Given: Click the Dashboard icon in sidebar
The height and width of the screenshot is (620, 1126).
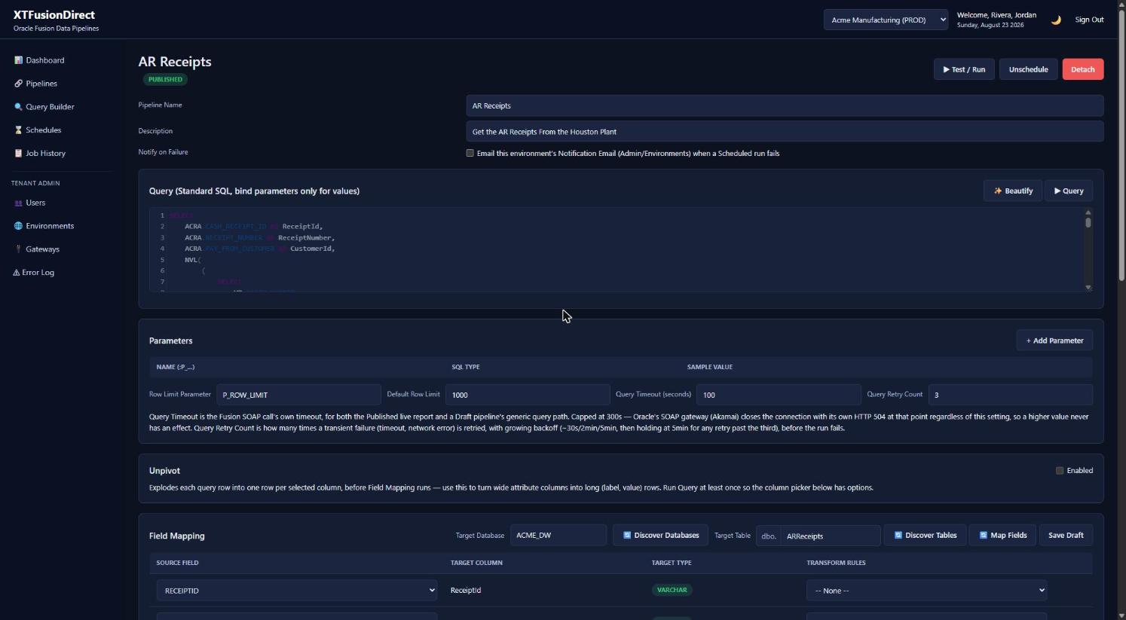Looking at the screenshot, I should point(18,60).
